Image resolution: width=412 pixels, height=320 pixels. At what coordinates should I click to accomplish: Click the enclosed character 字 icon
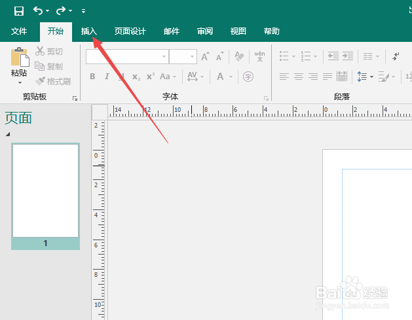(x=248, y=77)
